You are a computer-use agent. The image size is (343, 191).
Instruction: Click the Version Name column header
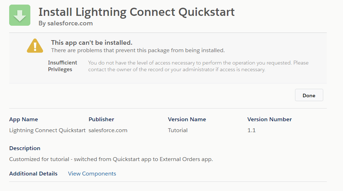[187, 119]
